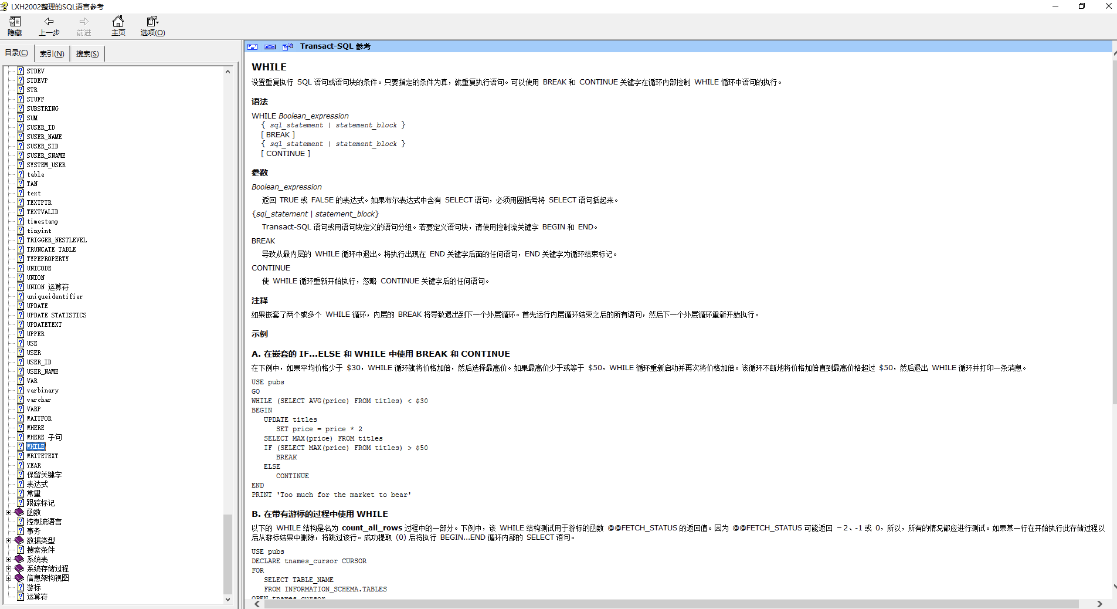This screenshot has width=1117, height=609.
Task: Click the content pane horizontal scrollbar thumb
Action: 670,604
